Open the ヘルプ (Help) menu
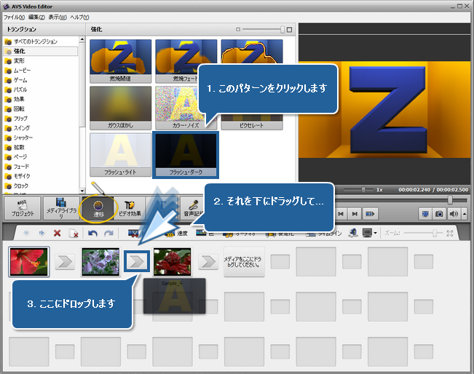 79,16
